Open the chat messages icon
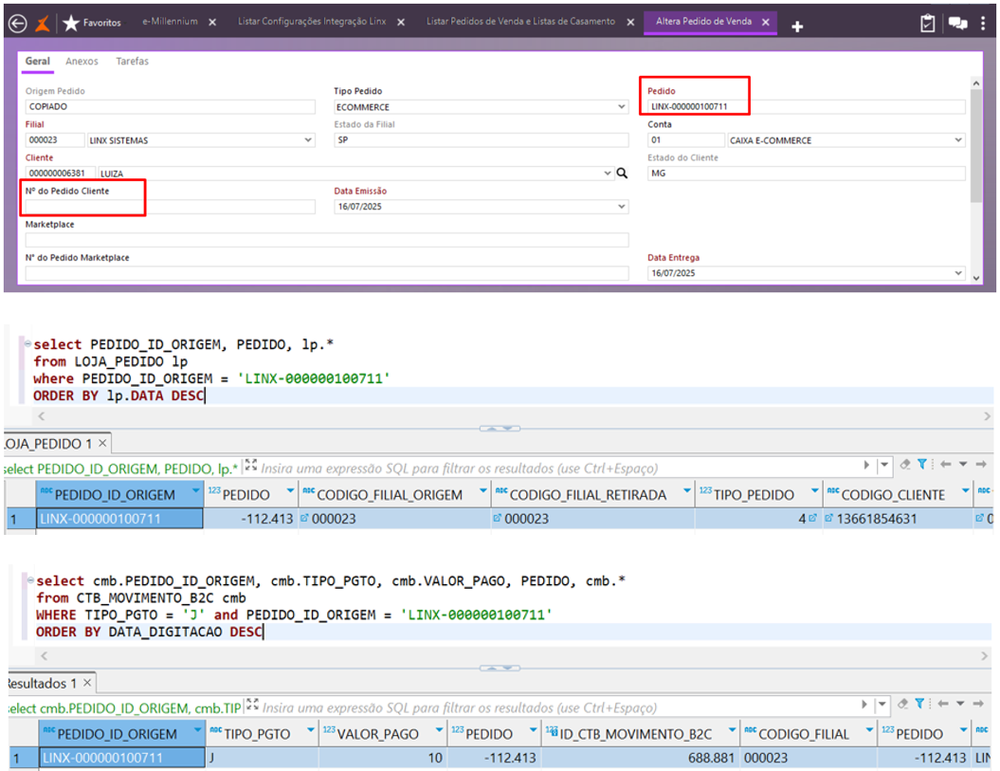Image resolution: width=1000 pixels, height=771 pixels. pyautogui.click(x=957, y=24)
